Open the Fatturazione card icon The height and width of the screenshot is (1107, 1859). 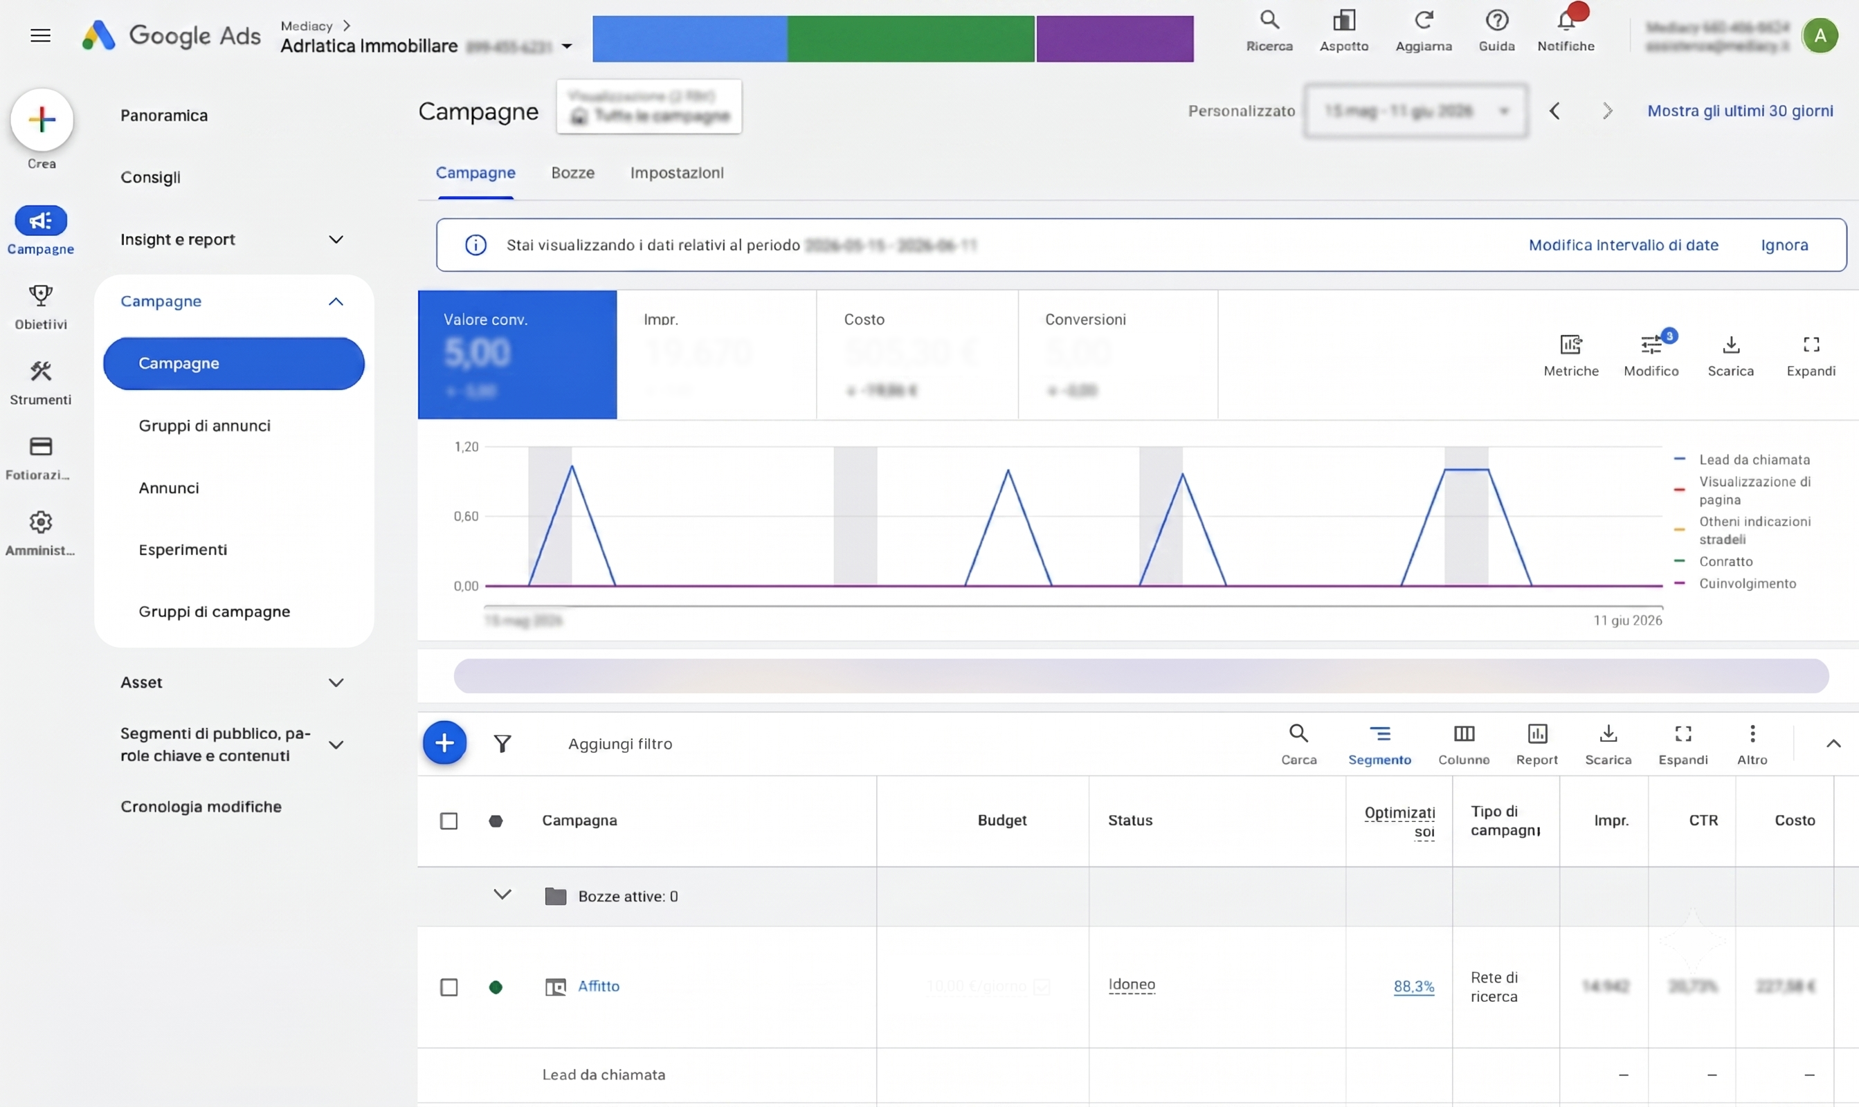[x=40, y=446]
